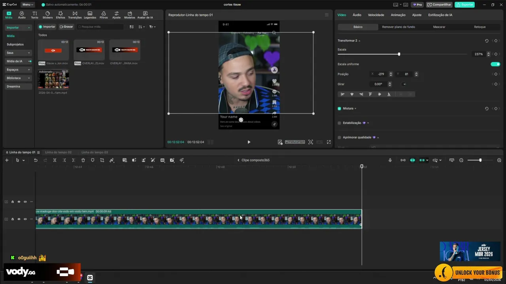Click the Escala slider handle
Screen dimensions: 506x284
399,54
